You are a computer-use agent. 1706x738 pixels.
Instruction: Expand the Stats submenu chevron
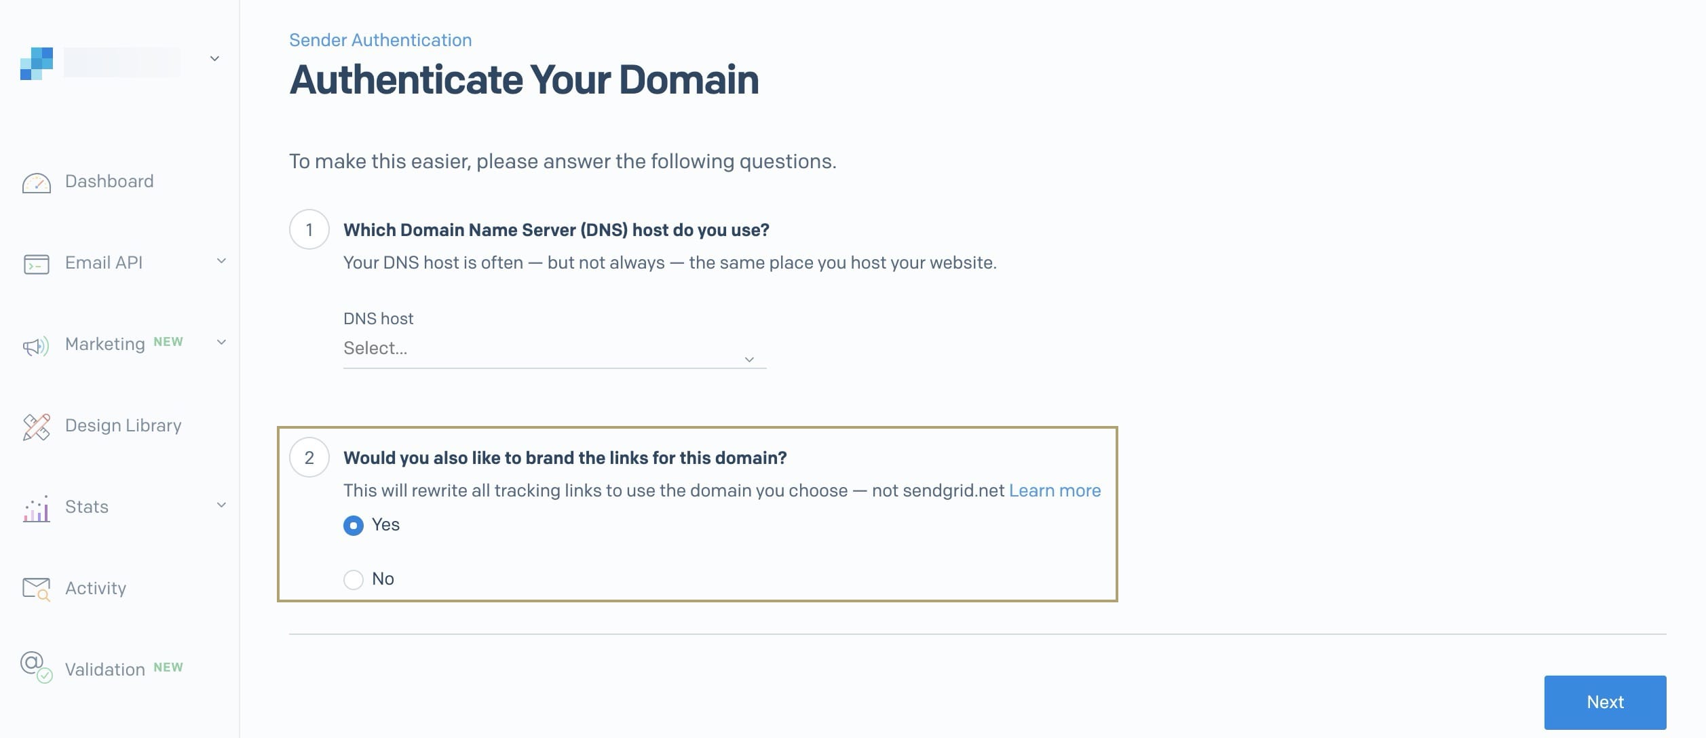tap(221, 505)
